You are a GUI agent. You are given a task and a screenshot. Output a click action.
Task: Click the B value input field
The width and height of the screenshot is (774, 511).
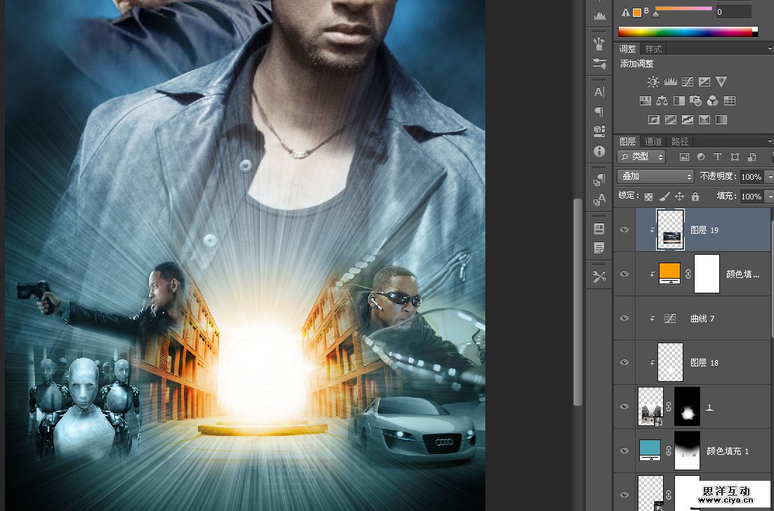coord(733,12)
